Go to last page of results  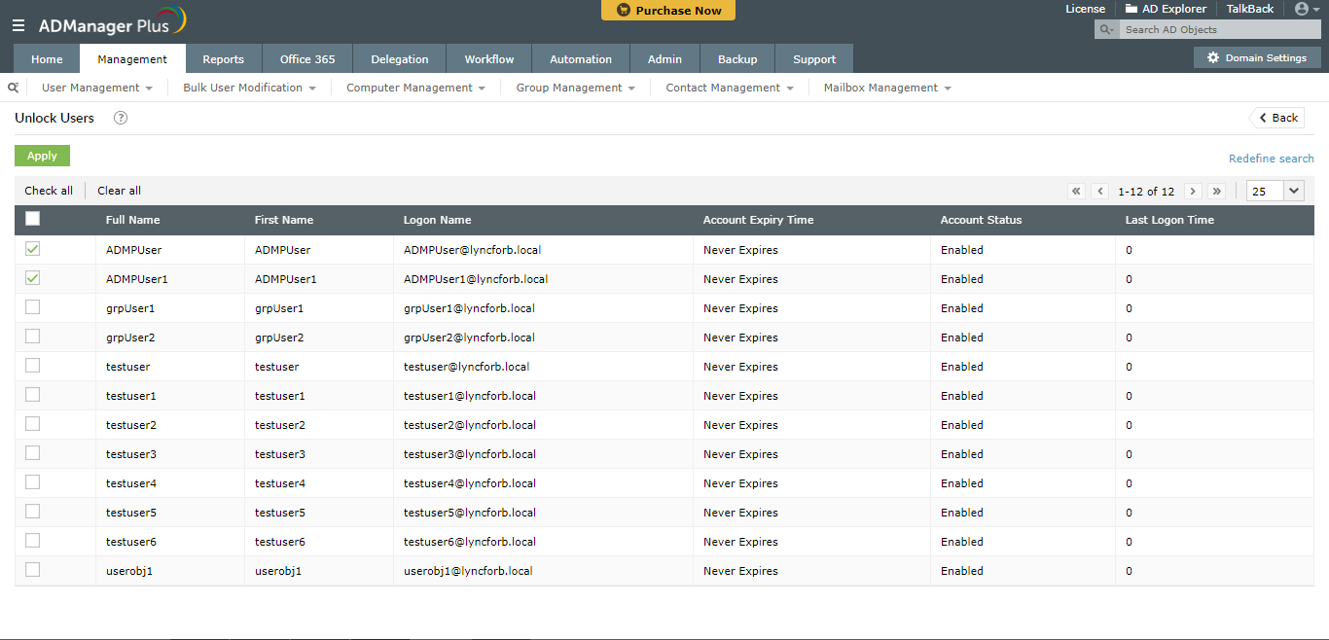(1216, 192)
